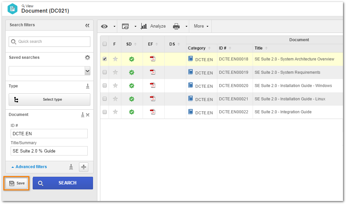Open PDF file of DCTE.EN00022
The height and width of the screenshot is (204, 346).
(x=153, y=112)
